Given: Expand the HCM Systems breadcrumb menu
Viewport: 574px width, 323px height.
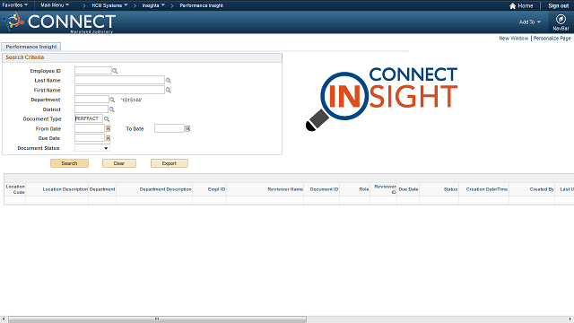Looking at the screenshot, I should [109, 5].
